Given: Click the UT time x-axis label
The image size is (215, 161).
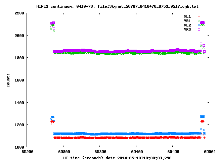Looking at the screenshot, I should (x=117, y=158).
